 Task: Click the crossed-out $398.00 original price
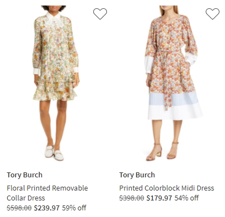click(x=132, y=198)
